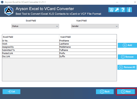
Task: Open help via question mark icon
Action: pos(123,10)
